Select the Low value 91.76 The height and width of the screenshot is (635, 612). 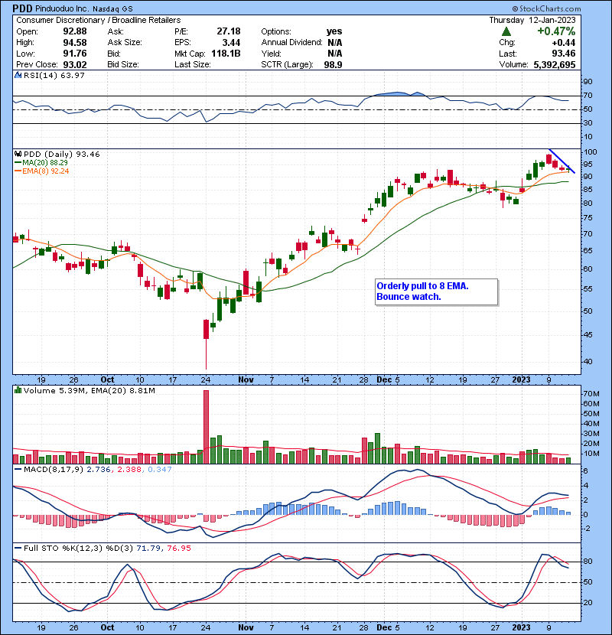coord(74,54)
